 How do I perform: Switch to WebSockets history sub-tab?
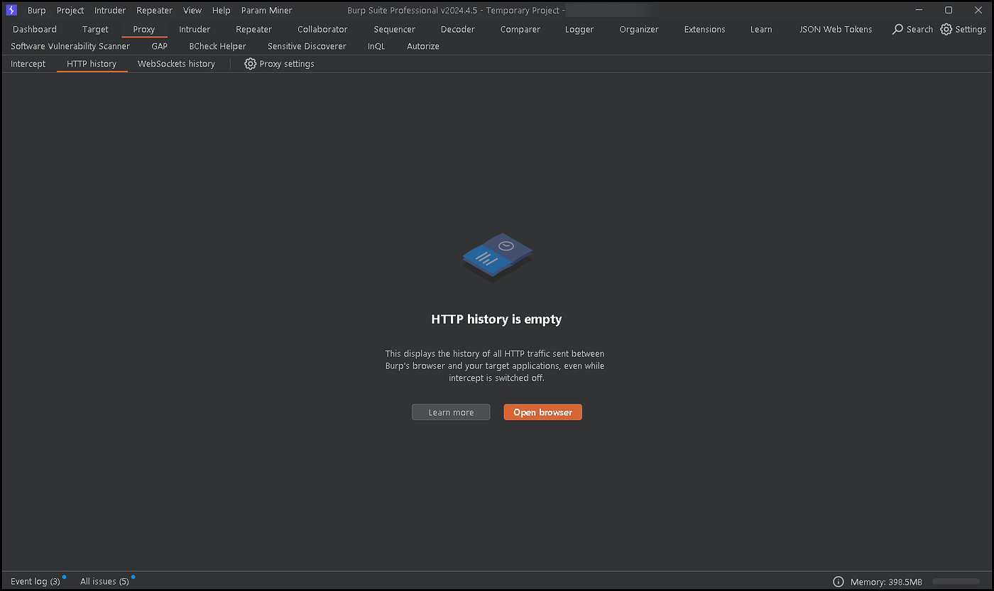tap(176, 64)
